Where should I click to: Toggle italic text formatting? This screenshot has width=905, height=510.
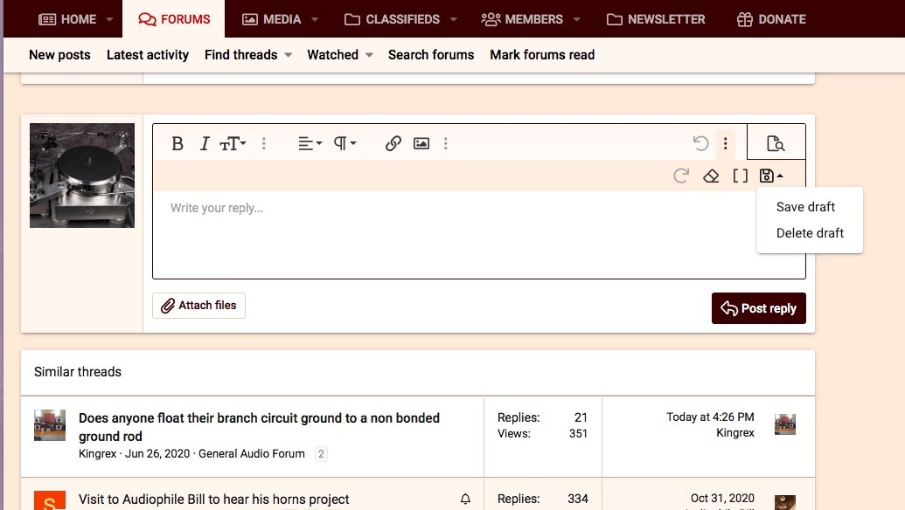[x=205, y=144]
